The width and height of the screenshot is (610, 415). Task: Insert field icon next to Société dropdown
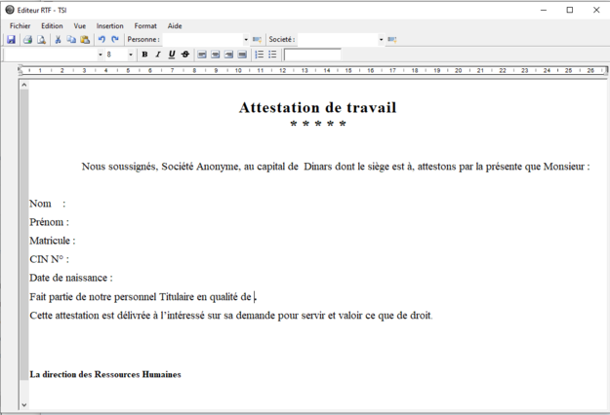click(392, 40)
